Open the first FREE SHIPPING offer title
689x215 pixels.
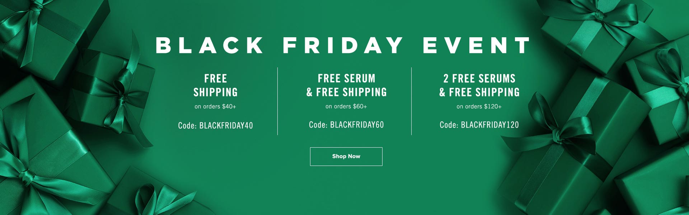pos(216,85)
